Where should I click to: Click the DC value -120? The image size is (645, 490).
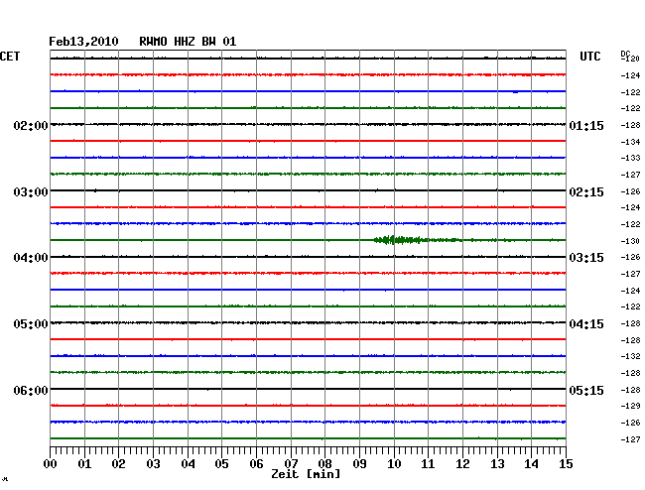point(630,59)
